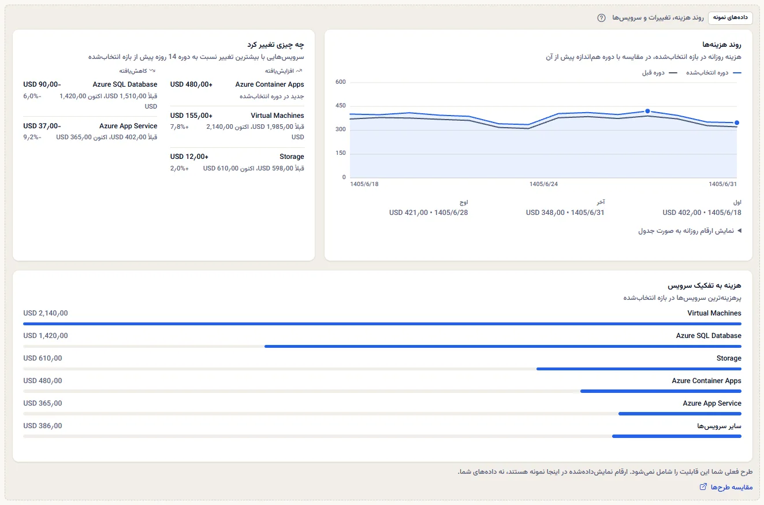Click the "هزینه به تفکیک سرویس" heading
764x505 pixels.
click(x=705, y=285)
